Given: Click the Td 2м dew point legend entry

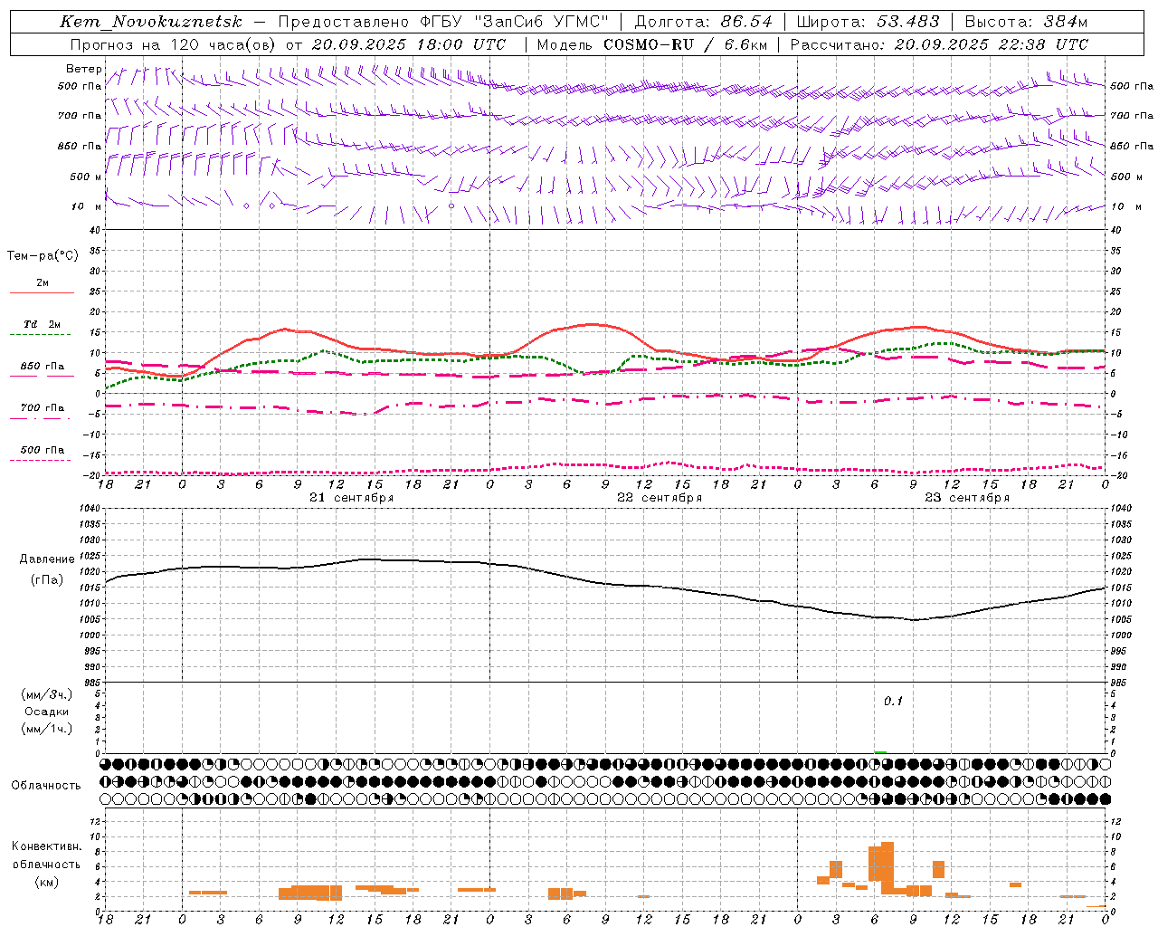Looking at the screenshot, I should (43, 324).
